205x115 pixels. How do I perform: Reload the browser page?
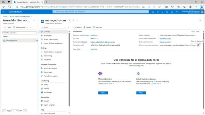(10, 7)
